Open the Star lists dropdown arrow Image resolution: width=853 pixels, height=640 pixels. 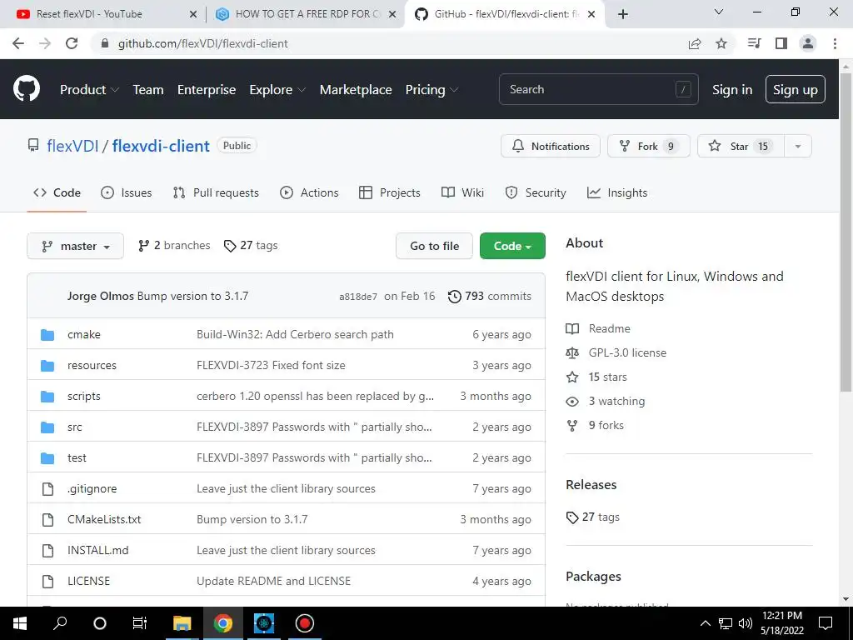[x=797, y=146]
